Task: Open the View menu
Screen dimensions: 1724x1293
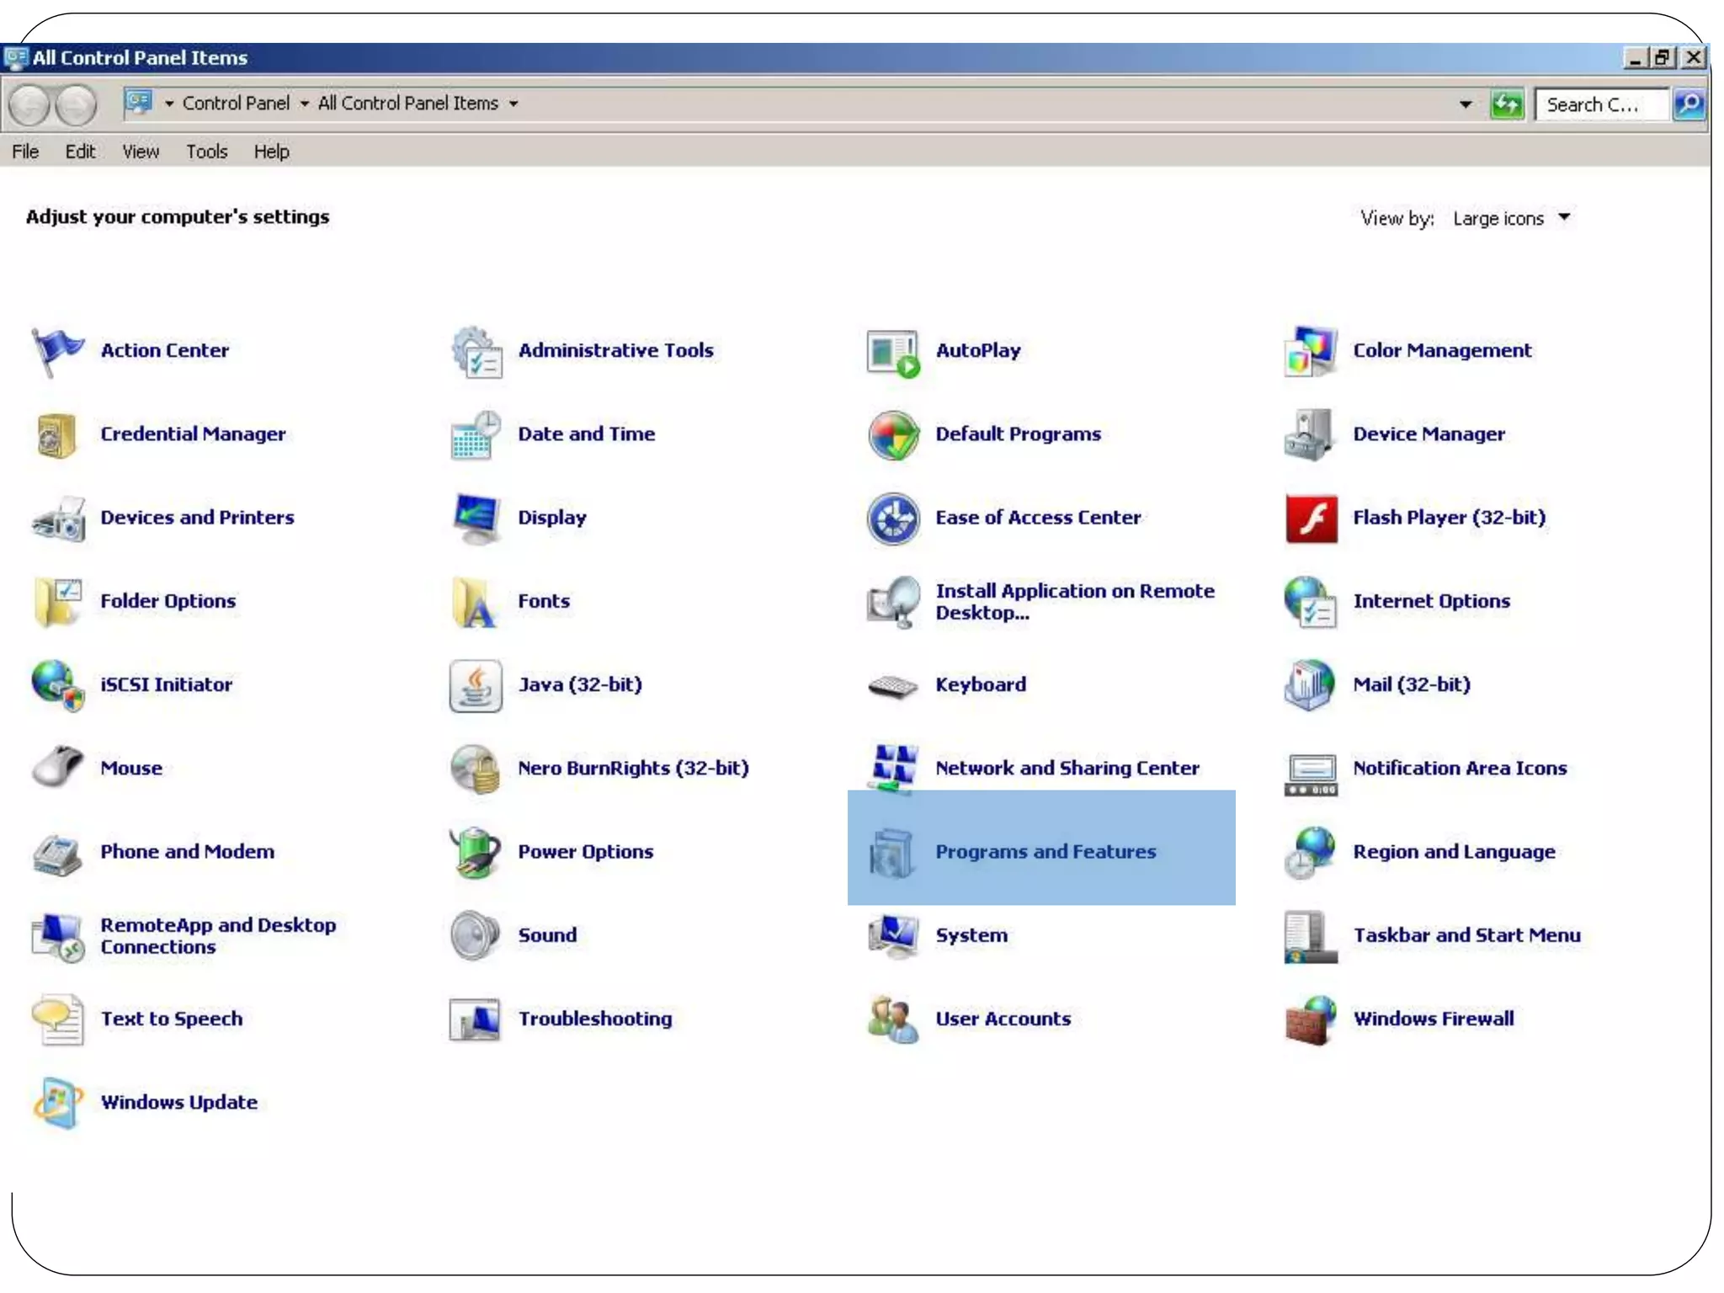Action: coord(140,152)
